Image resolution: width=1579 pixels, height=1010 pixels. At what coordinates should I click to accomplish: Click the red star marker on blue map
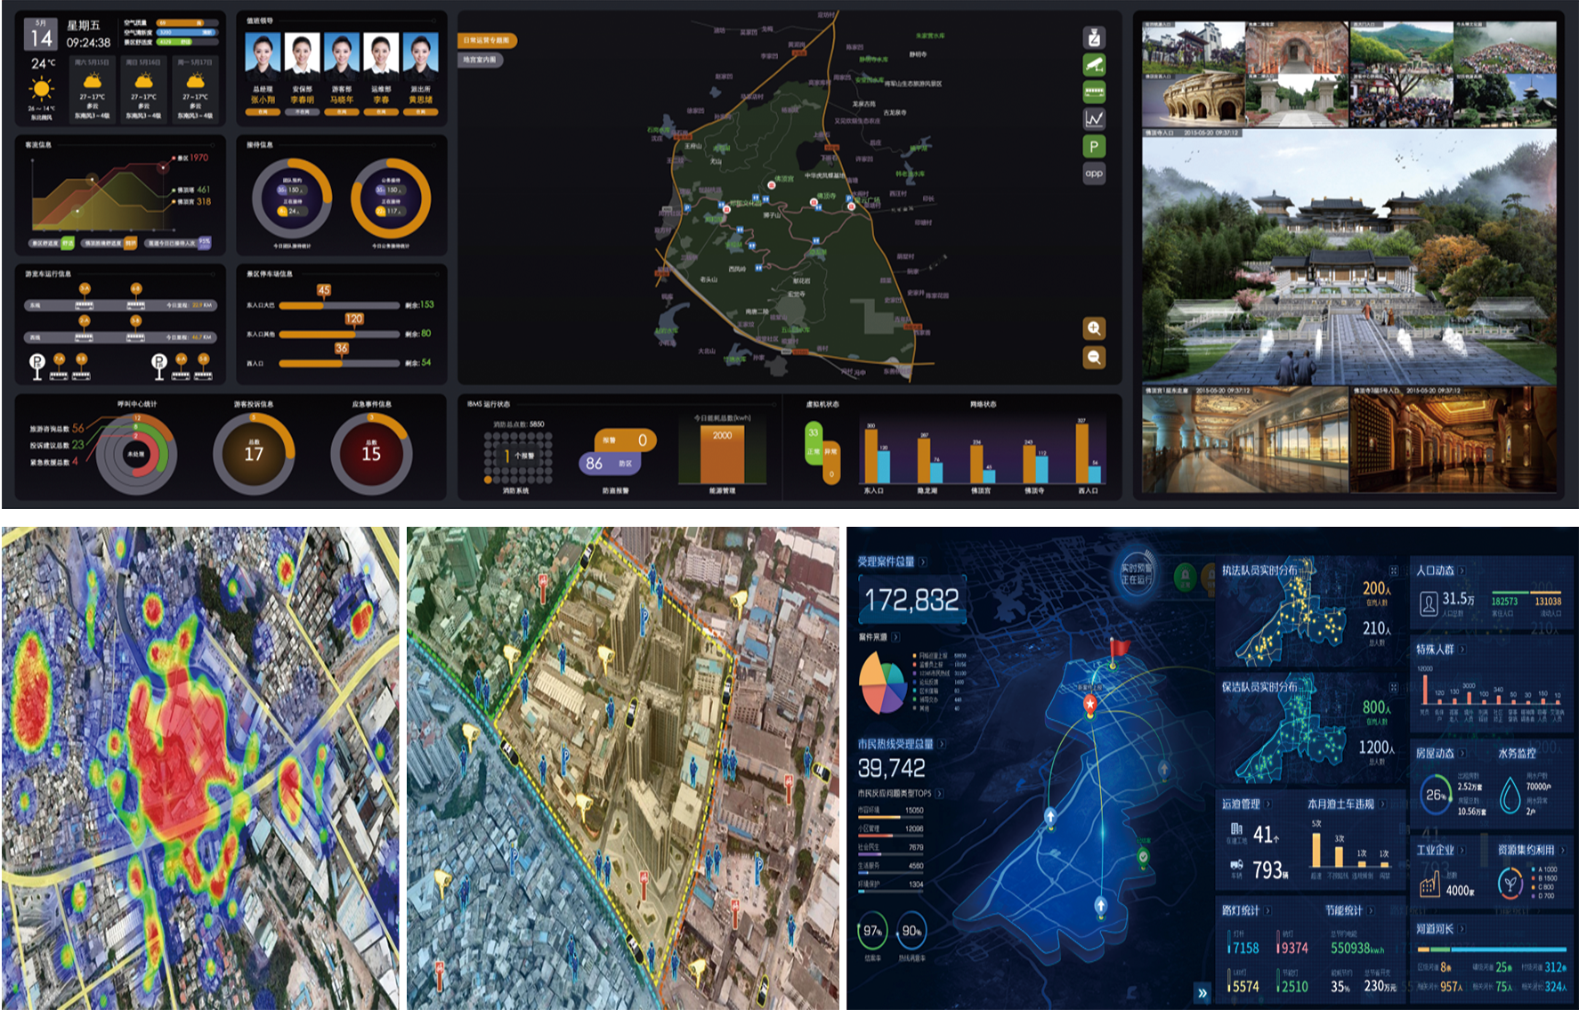(1089, 705)
